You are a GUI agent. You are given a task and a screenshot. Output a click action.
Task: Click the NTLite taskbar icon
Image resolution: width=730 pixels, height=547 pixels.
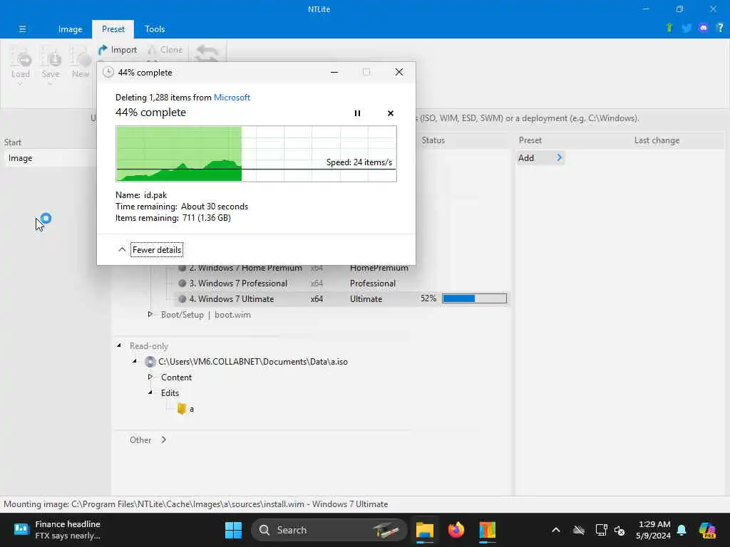coord(488,530)
